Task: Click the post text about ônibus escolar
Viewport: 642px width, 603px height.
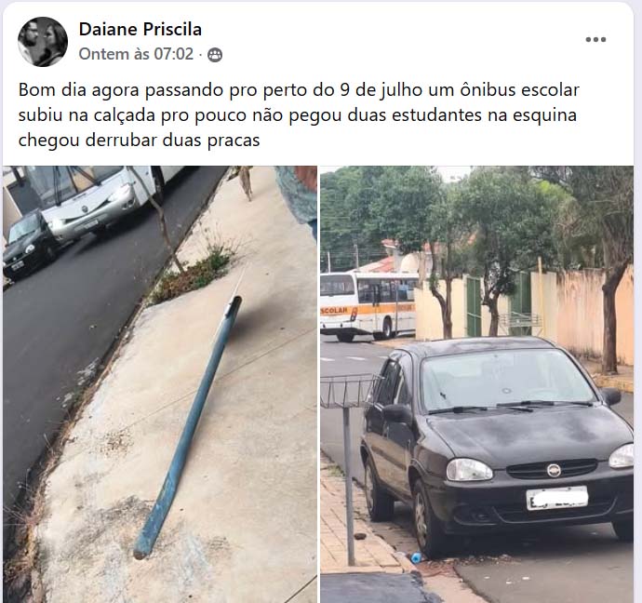Action: click(x=299, y=115)
